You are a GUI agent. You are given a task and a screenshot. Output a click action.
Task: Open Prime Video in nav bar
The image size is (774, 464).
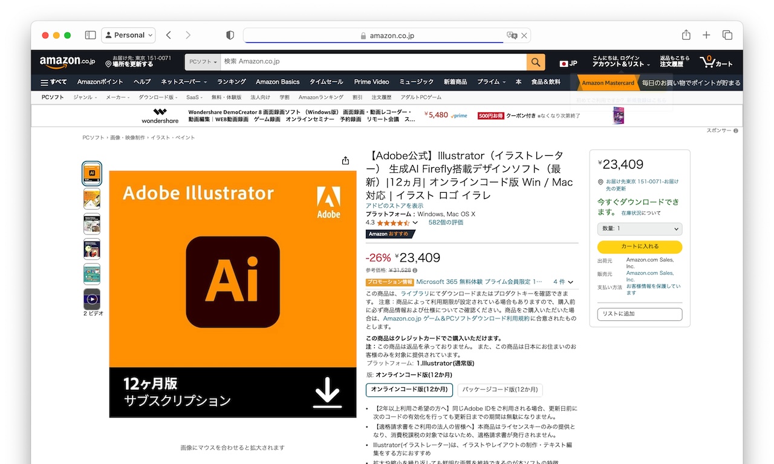[371, 82]
